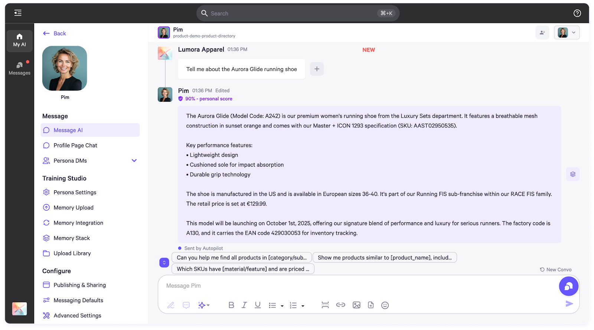Start a New Convo
The image size is (594, 330).
[x=556, y=270]
